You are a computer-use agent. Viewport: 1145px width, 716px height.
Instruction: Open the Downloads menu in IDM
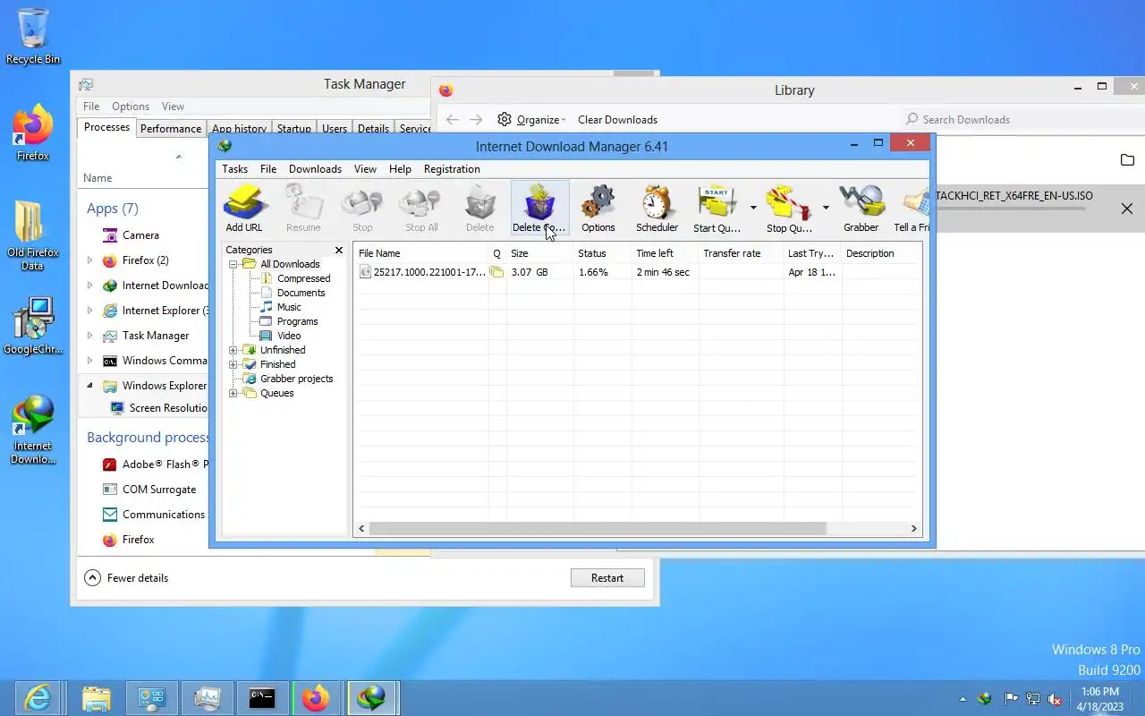(x=315, y=169)
